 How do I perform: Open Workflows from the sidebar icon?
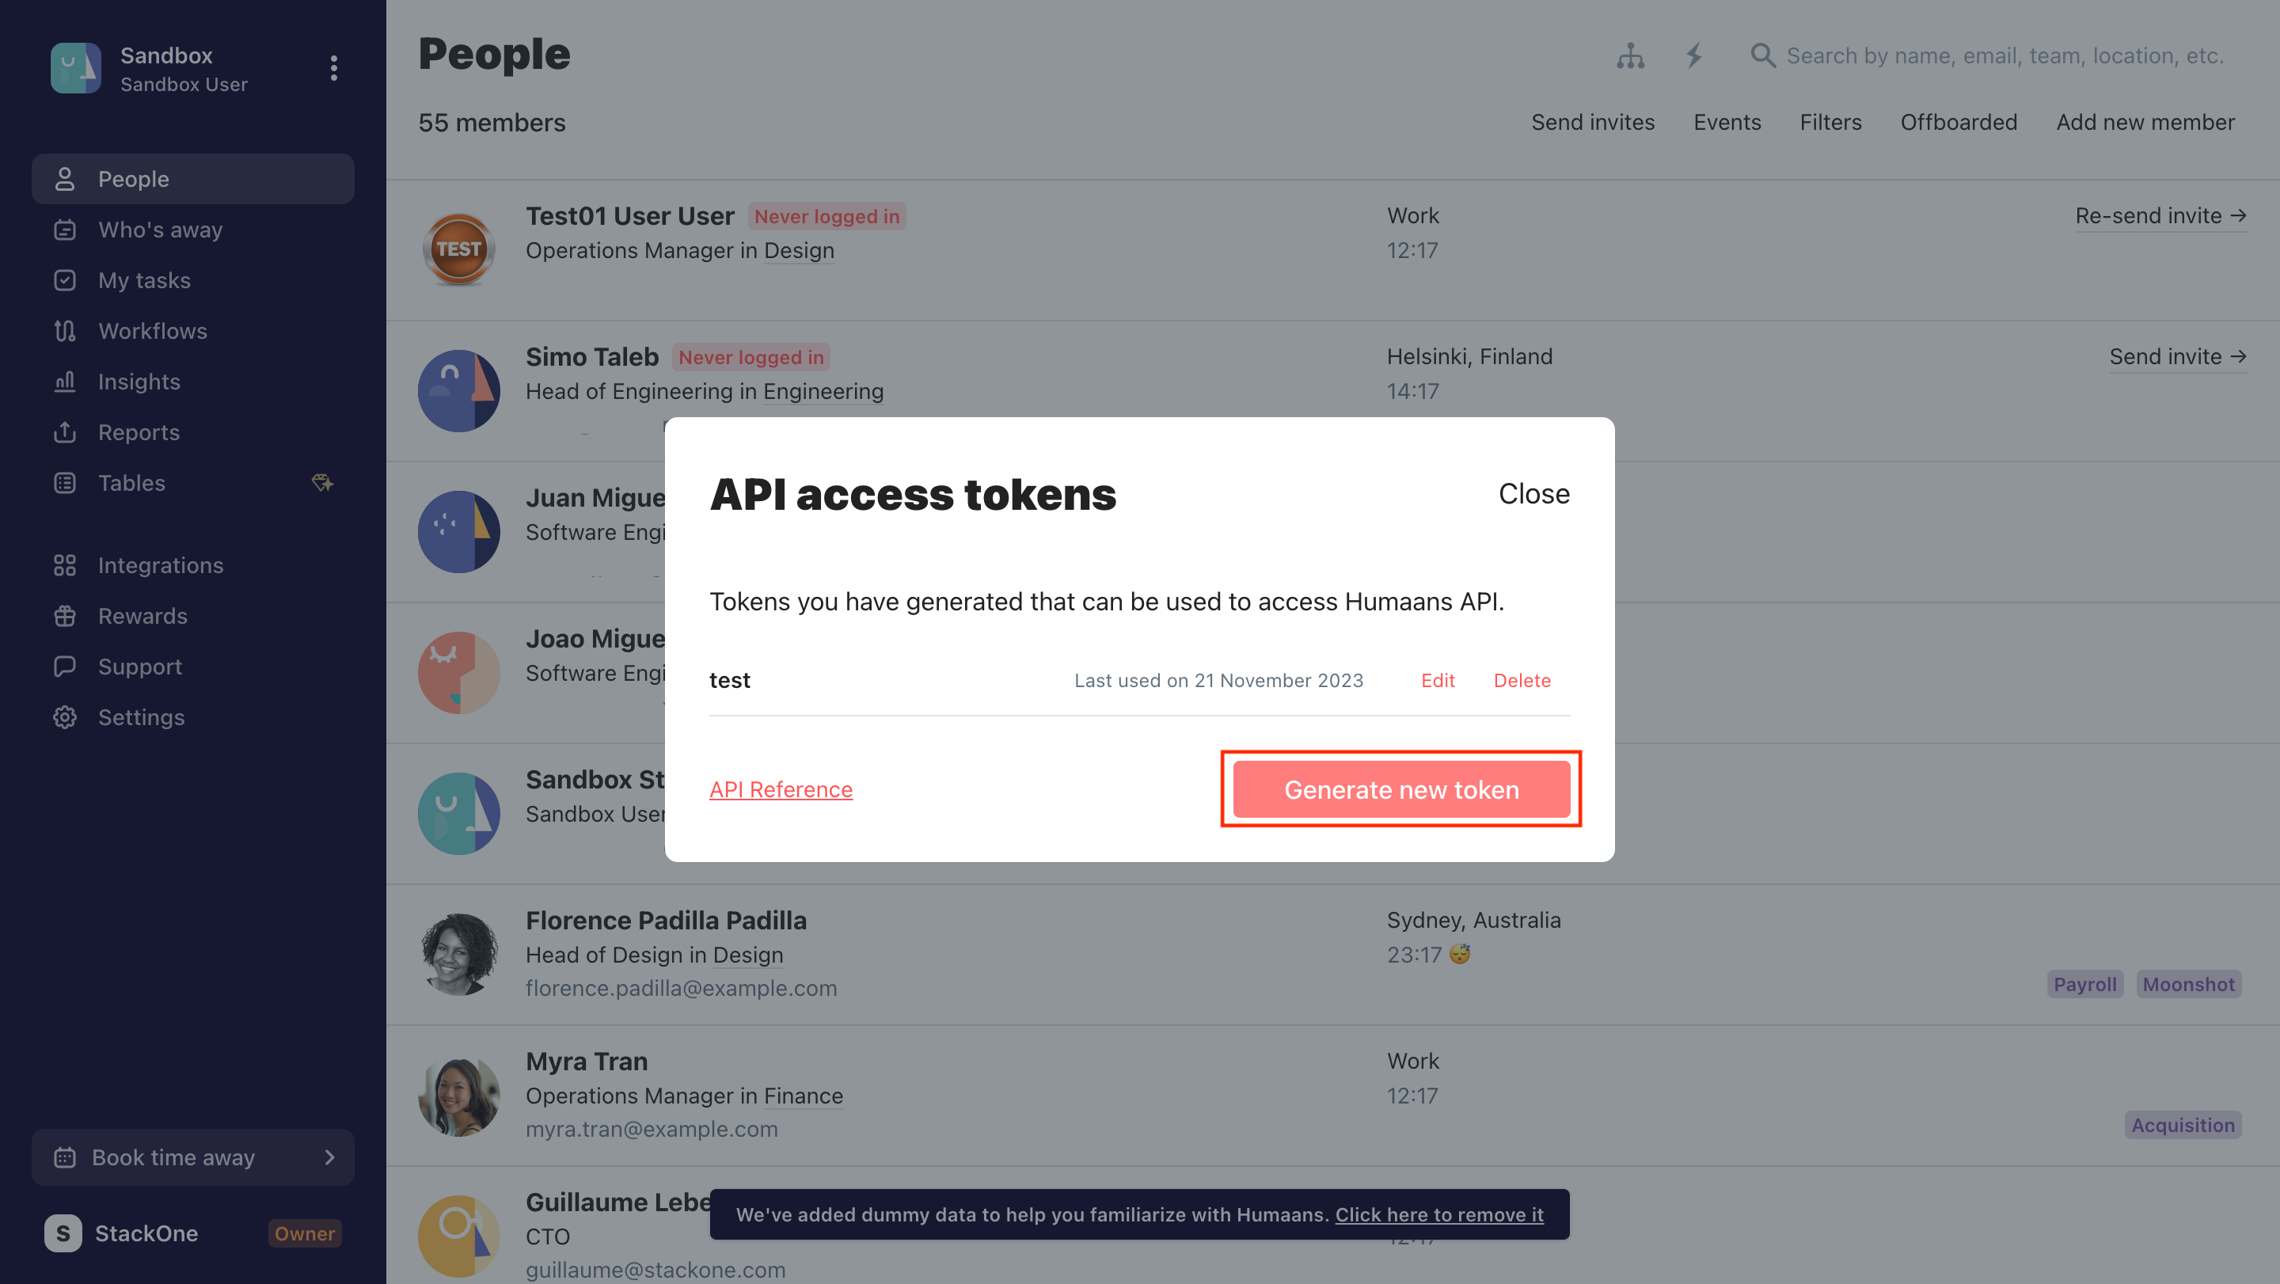point(65,330)
